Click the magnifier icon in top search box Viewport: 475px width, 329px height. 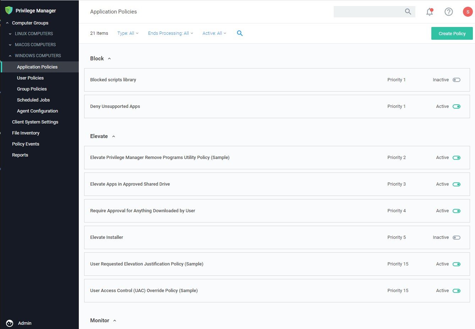[x=408, y=12]
